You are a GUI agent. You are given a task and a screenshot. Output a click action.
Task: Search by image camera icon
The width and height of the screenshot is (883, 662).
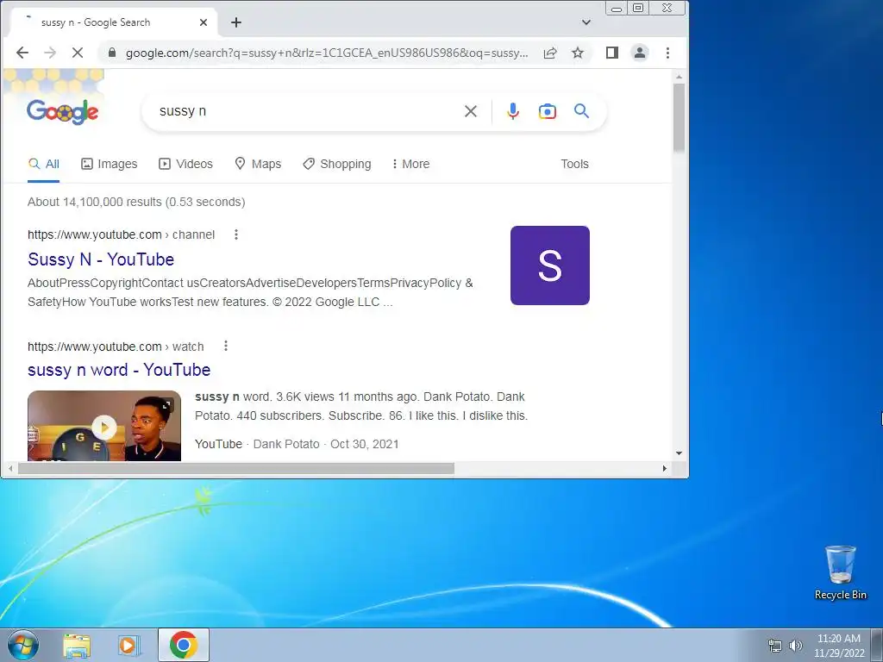point(548,111)
